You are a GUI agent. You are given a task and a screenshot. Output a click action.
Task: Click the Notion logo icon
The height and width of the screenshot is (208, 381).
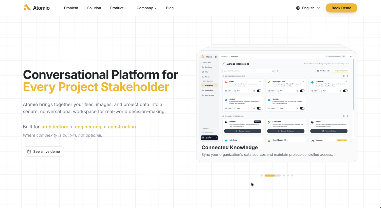pyautogui.click(x=312, y=122)
